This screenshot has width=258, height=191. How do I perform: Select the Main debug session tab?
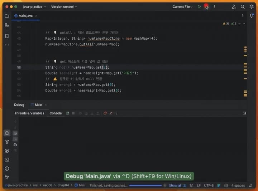tap(38, 105)
